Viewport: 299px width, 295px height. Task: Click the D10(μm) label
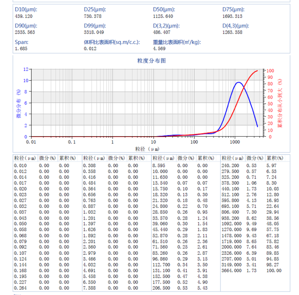click(26, 9)
